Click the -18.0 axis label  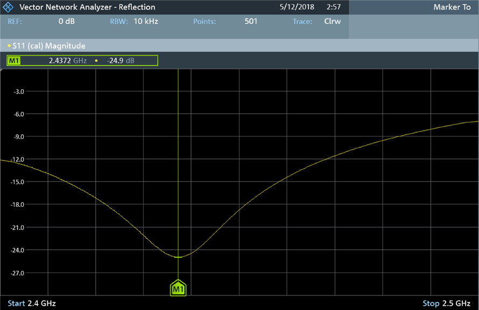[x=17, y=205]
